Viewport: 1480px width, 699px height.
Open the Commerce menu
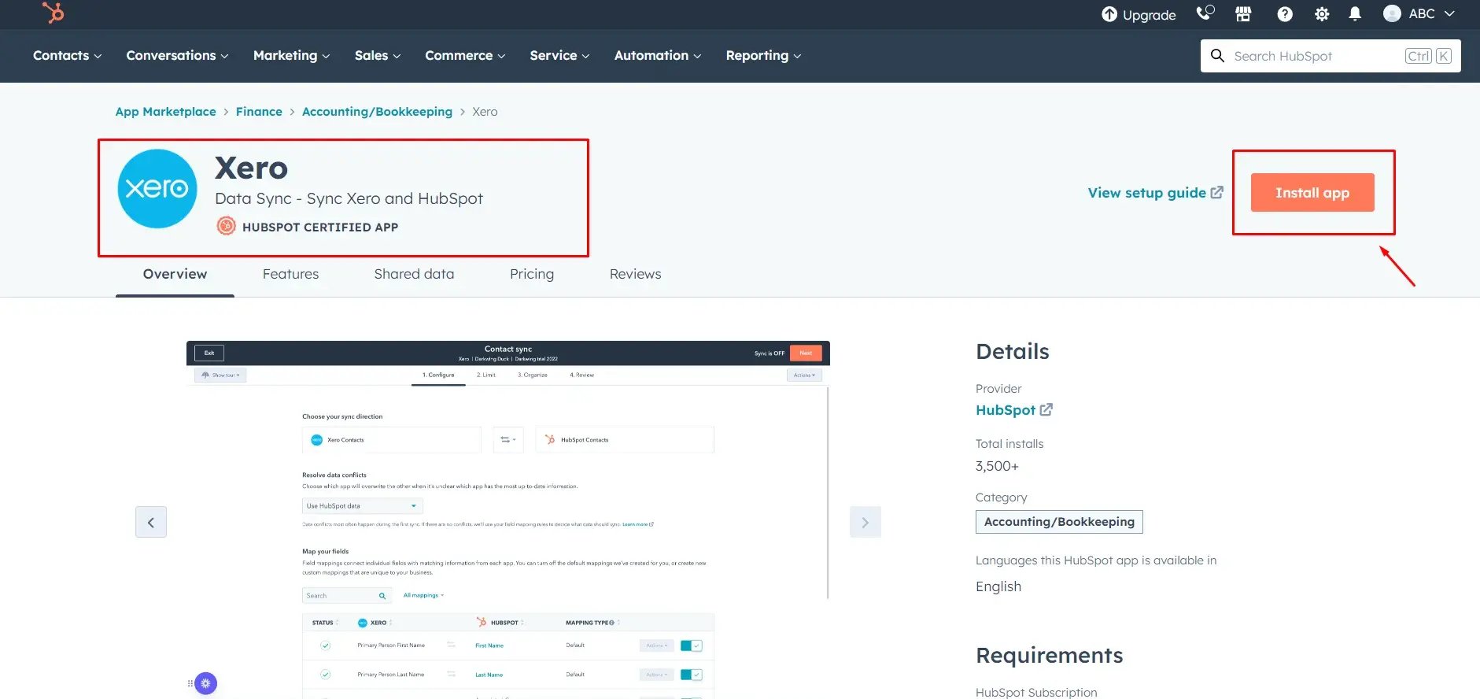[465, 55]
